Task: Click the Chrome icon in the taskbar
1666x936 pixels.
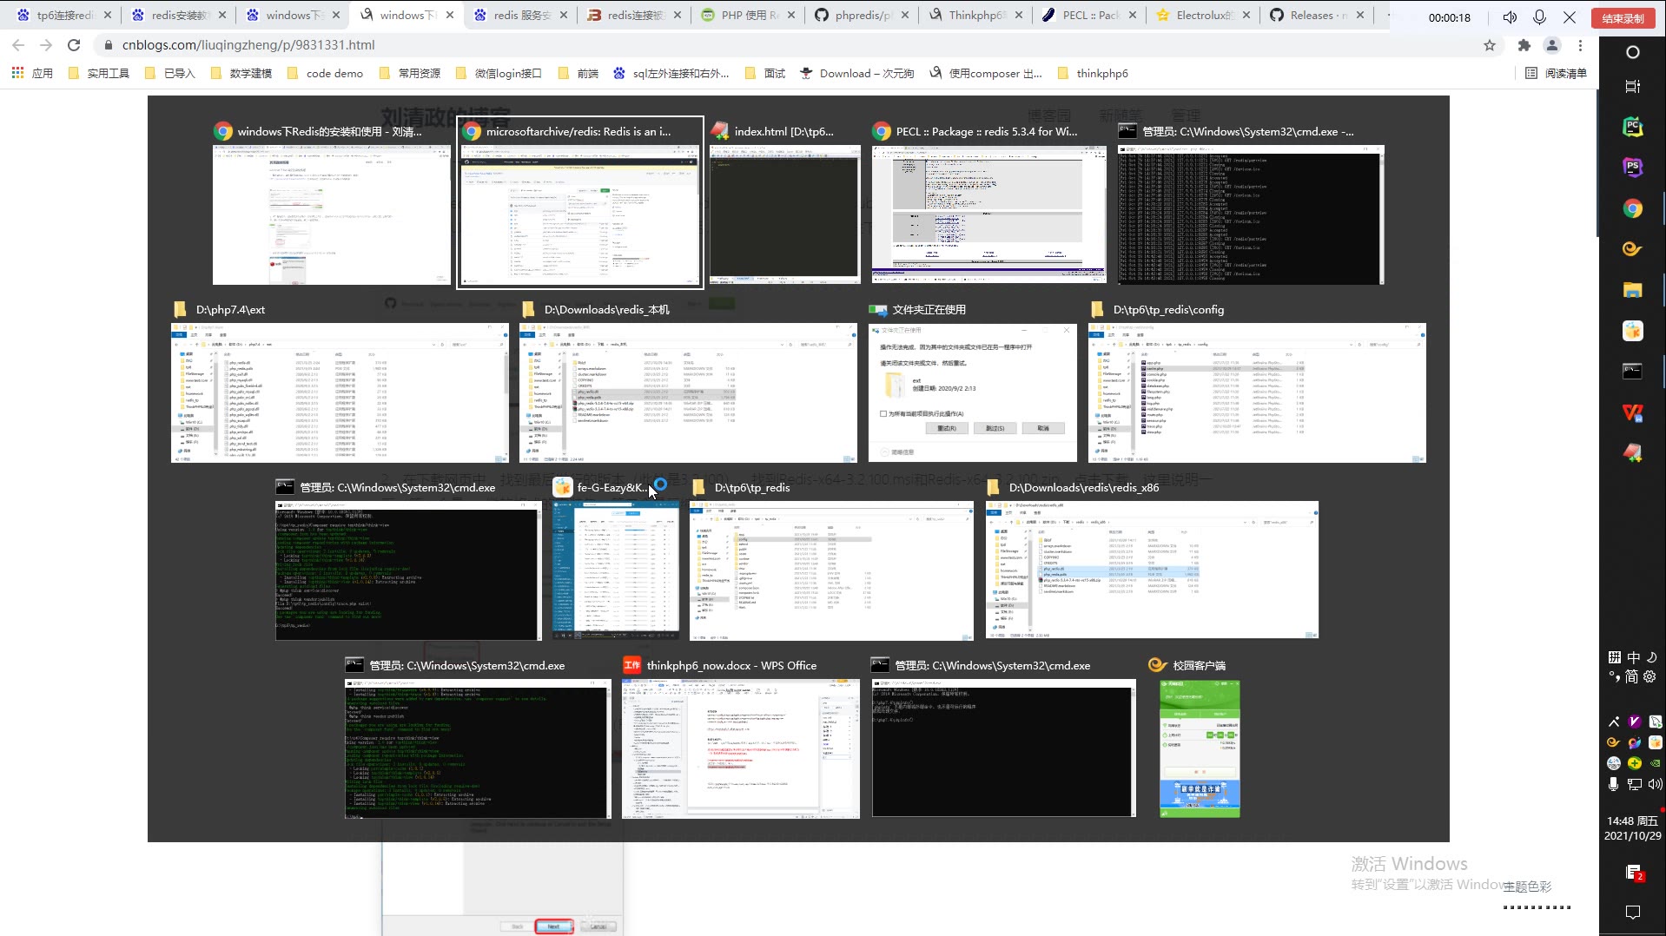Action: (1633, 208)
